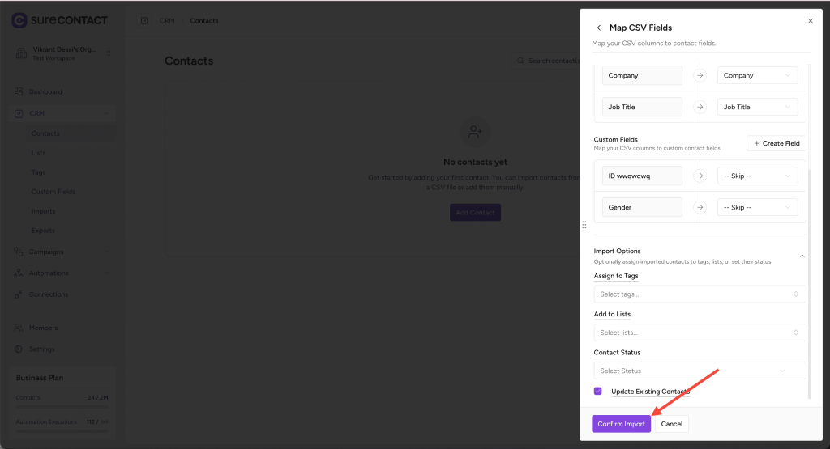Screen dimensions: 830x449
Task: Click the Confirm Import button
Action: [x=621, y=424]
